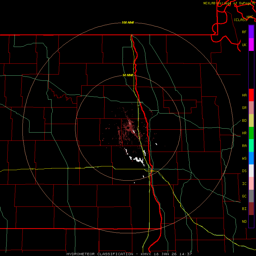Select the white DS legend swatch
Viewport: 256px width, 256px height.
click(251, 171)
